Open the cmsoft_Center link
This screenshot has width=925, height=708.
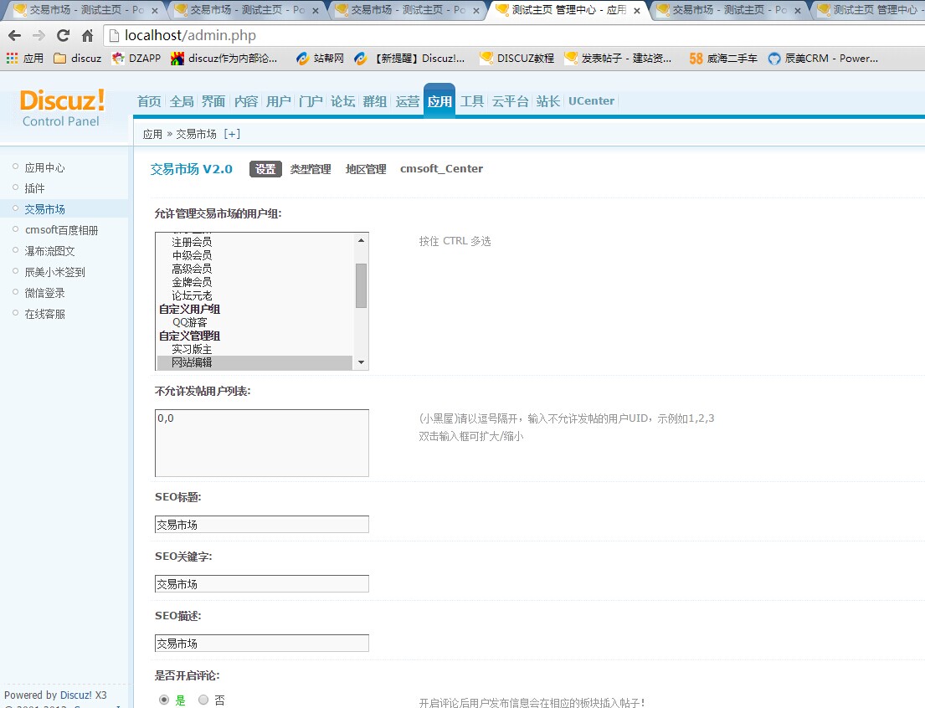[x=441, y=169]
